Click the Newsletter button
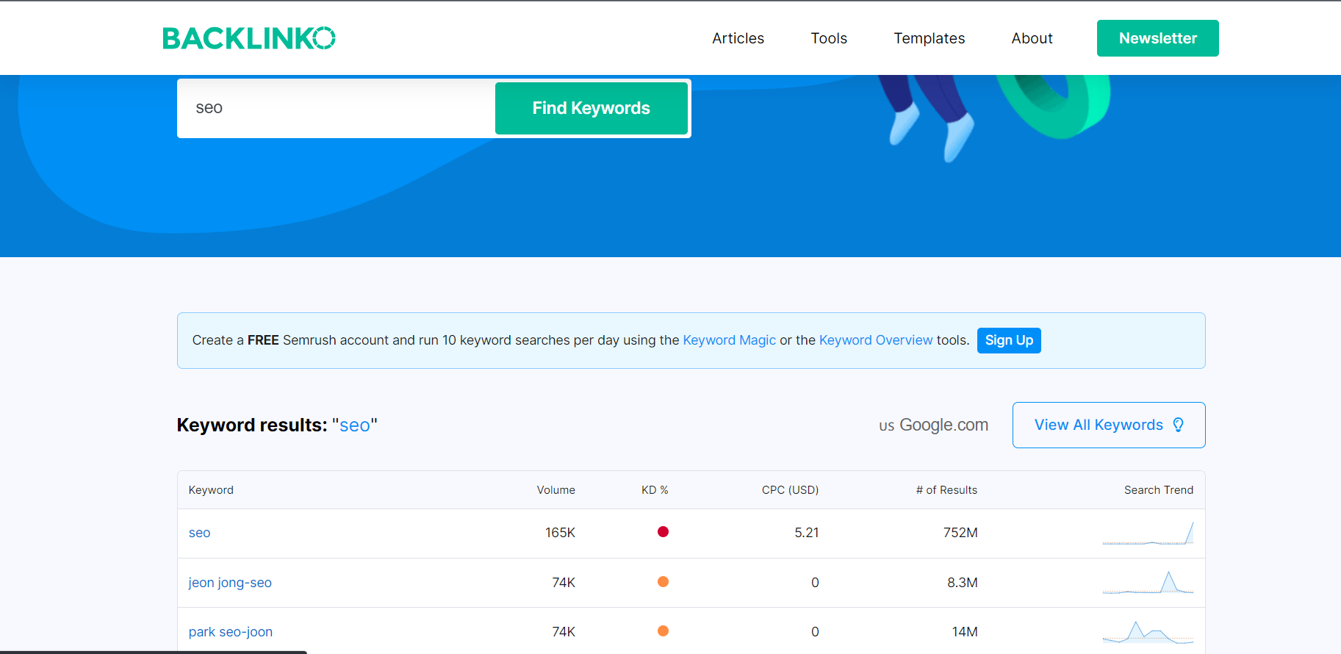This screenshot has height=654, width=1341. click(x=1157, y=38)
